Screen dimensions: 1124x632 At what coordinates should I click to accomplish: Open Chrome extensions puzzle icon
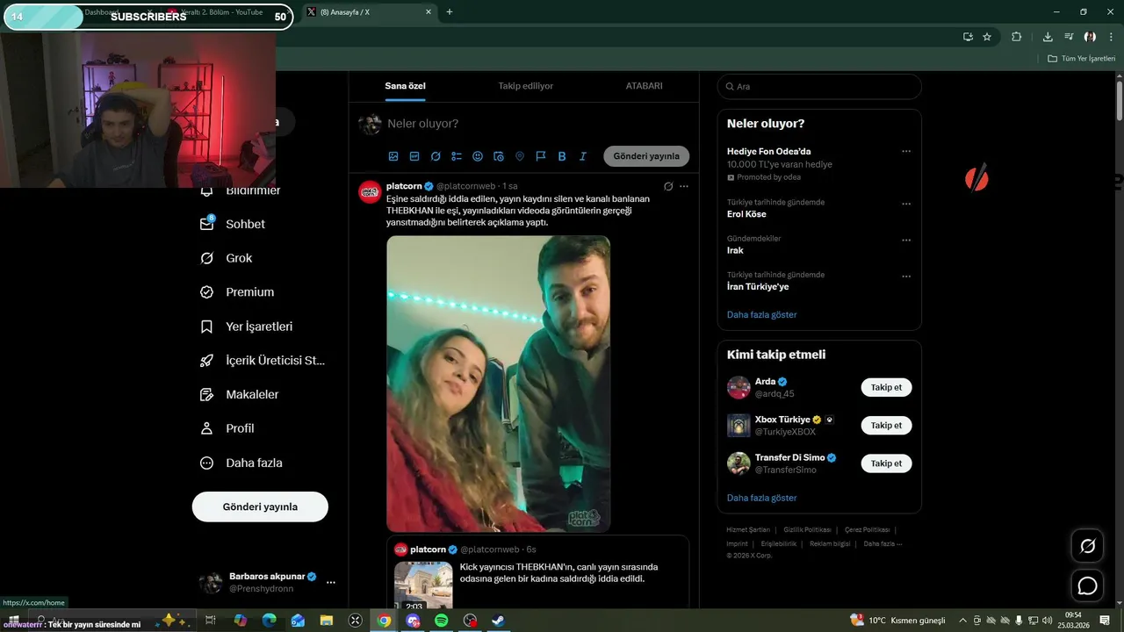tap(1017, 37)
